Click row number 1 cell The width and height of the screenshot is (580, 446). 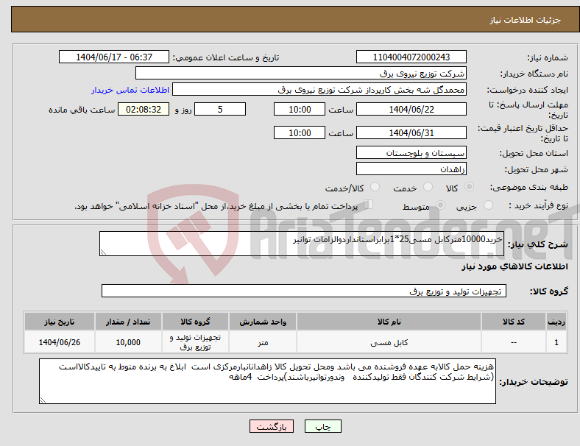pyautogui.click(x=556, y=342)
